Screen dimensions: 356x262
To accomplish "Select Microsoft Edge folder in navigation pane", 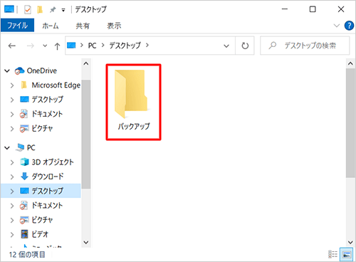I will coord(56,85).
